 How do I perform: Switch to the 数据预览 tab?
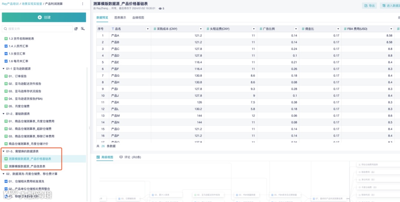(x=102, y=18)
